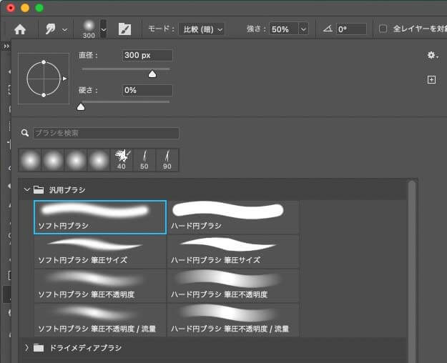Click the brush preview showing 300
Viewport: 447px width, 363px height.
89,29
